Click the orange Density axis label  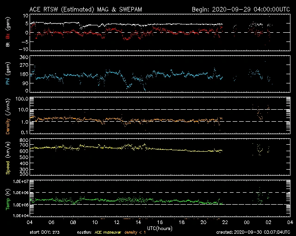(8, 118)
